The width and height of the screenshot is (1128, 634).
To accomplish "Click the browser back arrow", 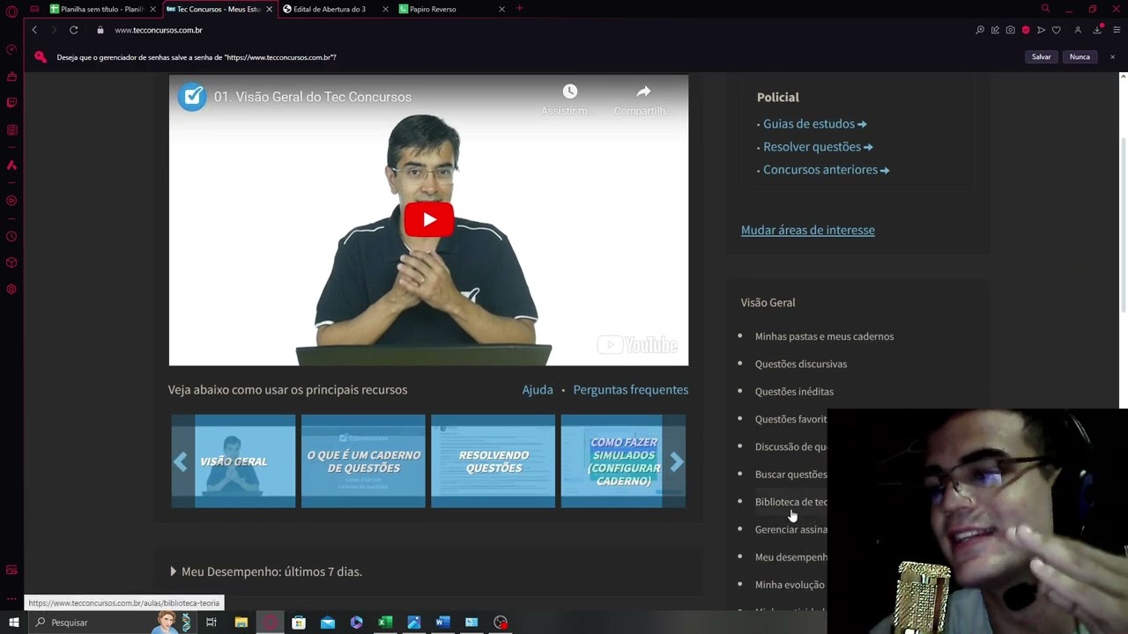I will (34, 30).
